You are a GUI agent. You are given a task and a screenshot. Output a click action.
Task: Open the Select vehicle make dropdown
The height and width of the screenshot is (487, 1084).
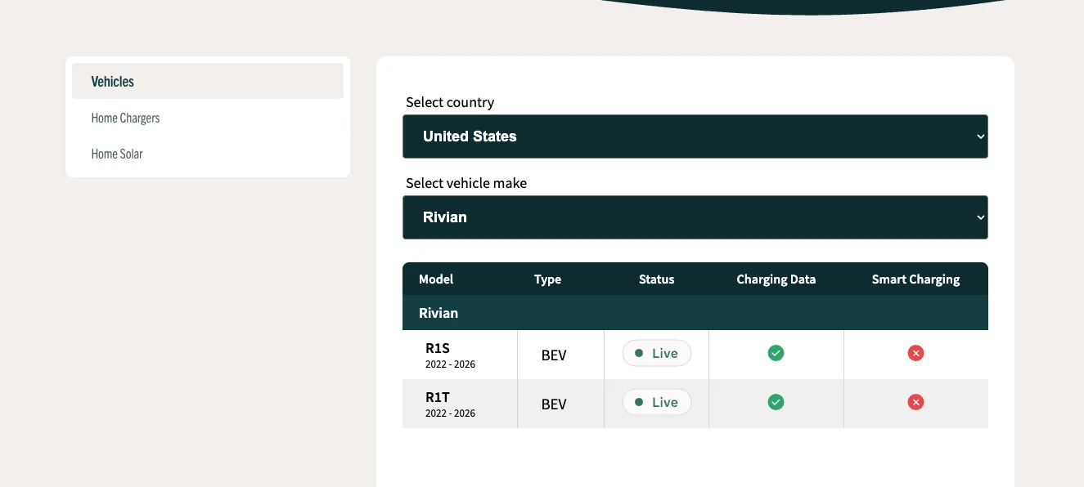coord(695,217)
